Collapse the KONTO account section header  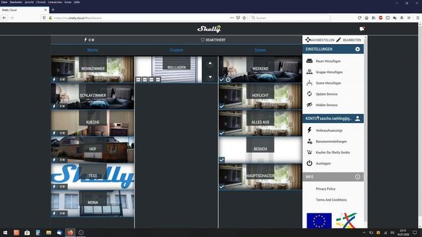333,118
